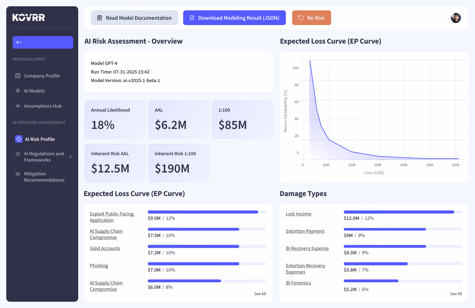Screen dimensions: 475x308
Task: Expand AI Regulations and Frameworks chevron
Action: [70, 157]
